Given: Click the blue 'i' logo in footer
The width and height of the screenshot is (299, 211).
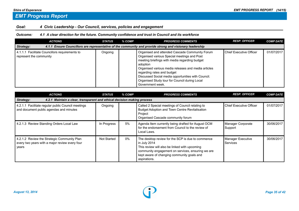Looking at the screenshot, I should pyautogui.click(x=150, y=192).
